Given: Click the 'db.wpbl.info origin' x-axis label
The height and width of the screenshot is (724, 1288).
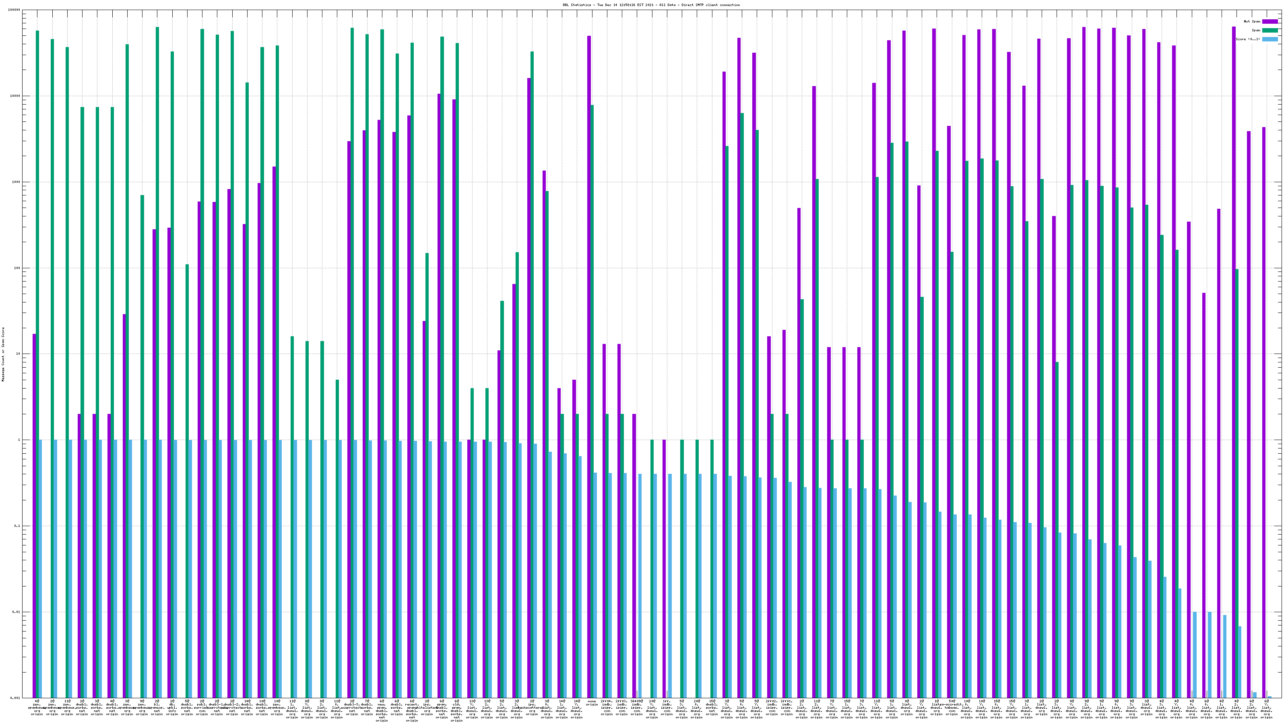Looking at the screenshot, I should [x=172, y=708].
